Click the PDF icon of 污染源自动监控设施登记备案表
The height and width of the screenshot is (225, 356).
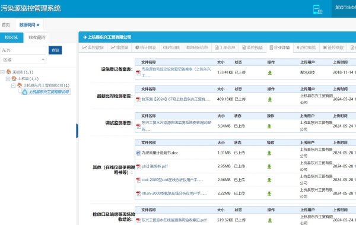pyautogui.click(x=138, y=73)
